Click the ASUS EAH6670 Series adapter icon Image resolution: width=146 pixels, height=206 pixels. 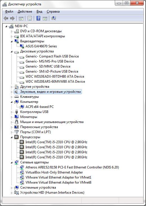(22, 46)
